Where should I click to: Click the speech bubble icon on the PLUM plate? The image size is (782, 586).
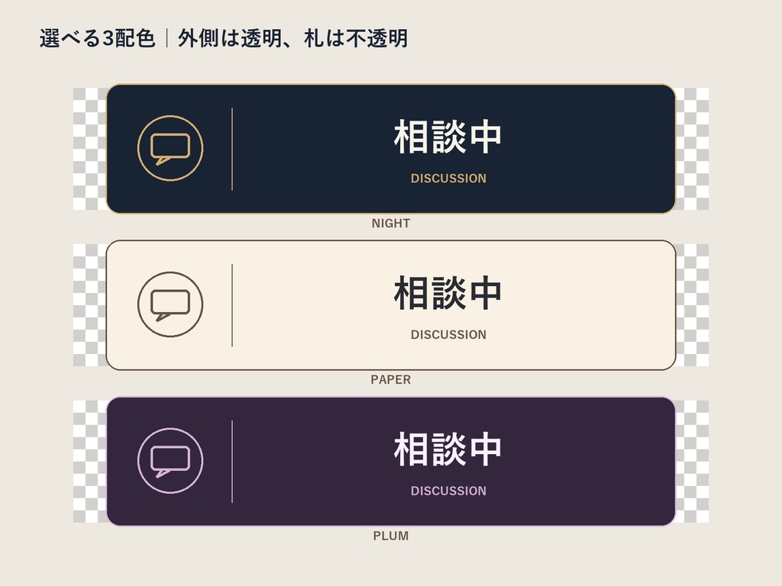(x=170, y=461)
